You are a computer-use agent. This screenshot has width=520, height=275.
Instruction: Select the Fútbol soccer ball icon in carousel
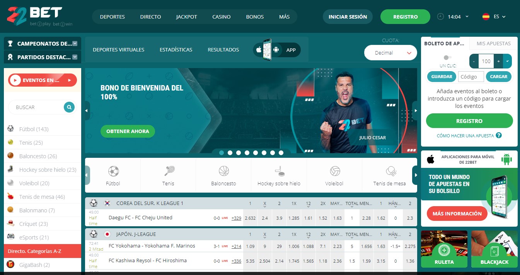coord(113,171)
